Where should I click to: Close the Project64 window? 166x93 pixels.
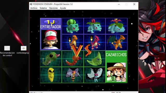134,4
